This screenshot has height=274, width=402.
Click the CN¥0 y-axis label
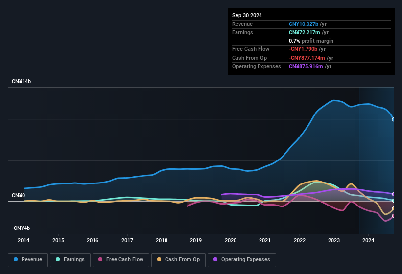19,195
